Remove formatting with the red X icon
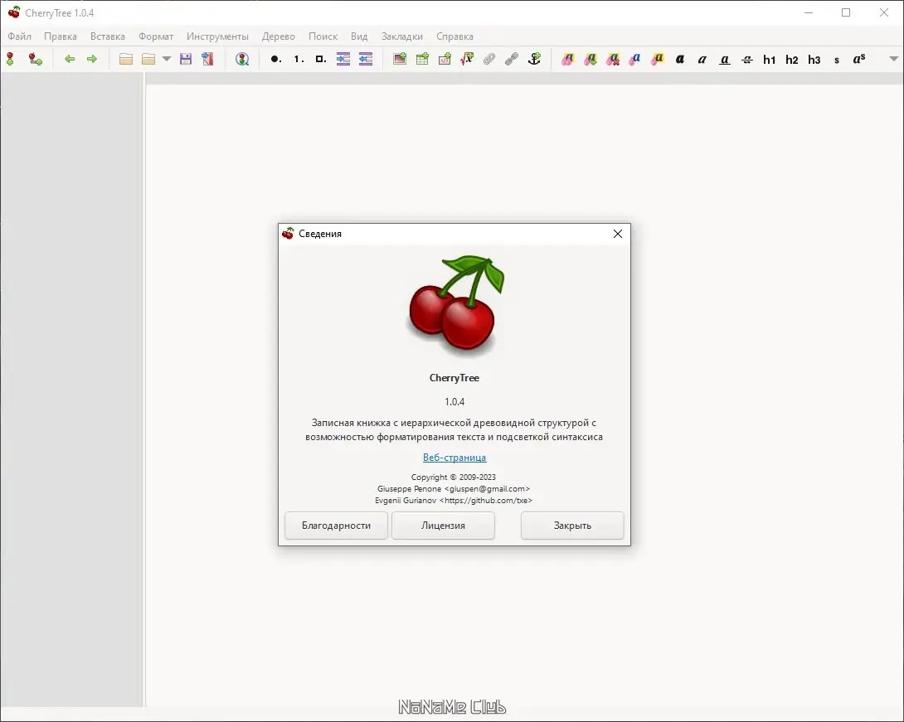Image resolution: width=904 pixels, height=722 pixels. click(613, 59)
